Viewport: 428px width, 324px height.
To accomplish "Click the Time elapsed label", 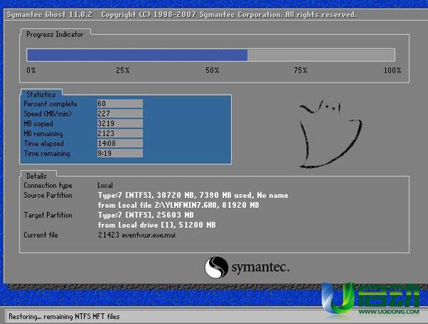I will coord(44,143).
